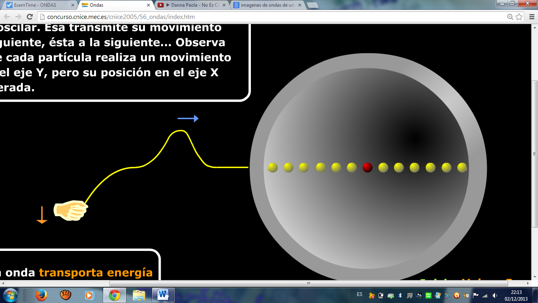Open the volume speaker tray icon
Image resolution: width=538 pixels, height=303 pixels.
[495, 295]
